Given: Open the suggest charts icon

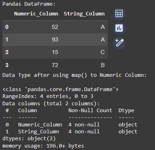Looking at the screenshot, I should click(119, 28).
